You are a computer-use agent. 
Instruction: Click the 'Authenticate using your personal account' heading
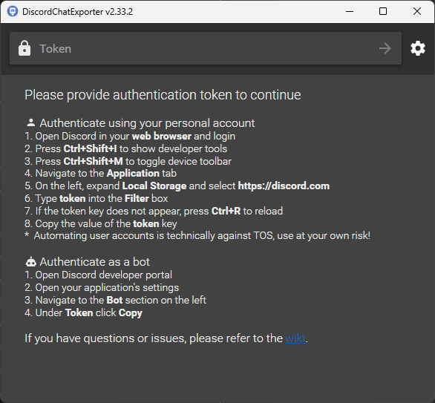point(147,123)
